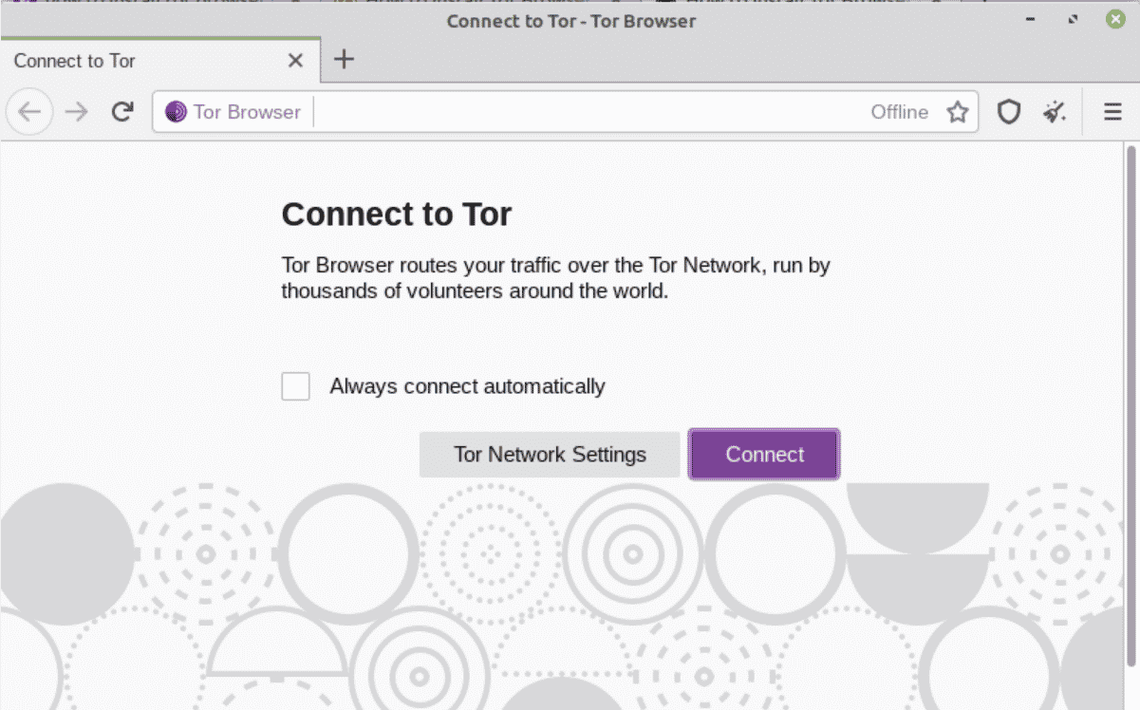Click the New Identity broom icon
This screenshot has width=1140, height=710.
tap(1055, 112)
